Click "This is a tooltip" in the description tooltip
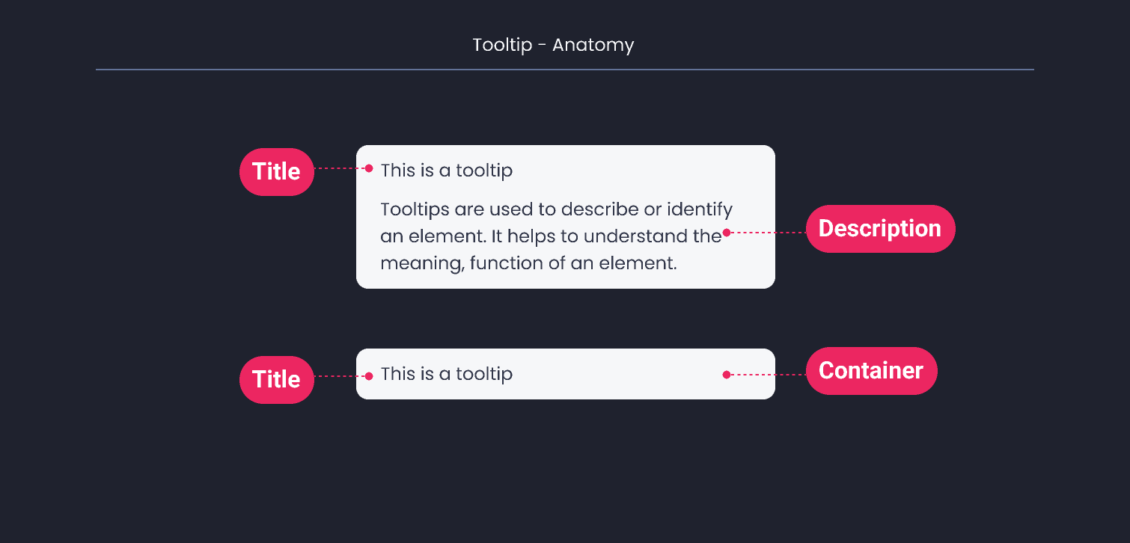Viewport: 1130px width, 543px height. pos(447,171)
